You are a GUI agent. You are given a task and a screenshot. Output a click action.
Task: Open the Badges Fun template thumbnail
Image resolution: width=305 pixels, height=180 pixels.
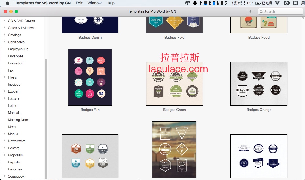[x=90, y=77]
